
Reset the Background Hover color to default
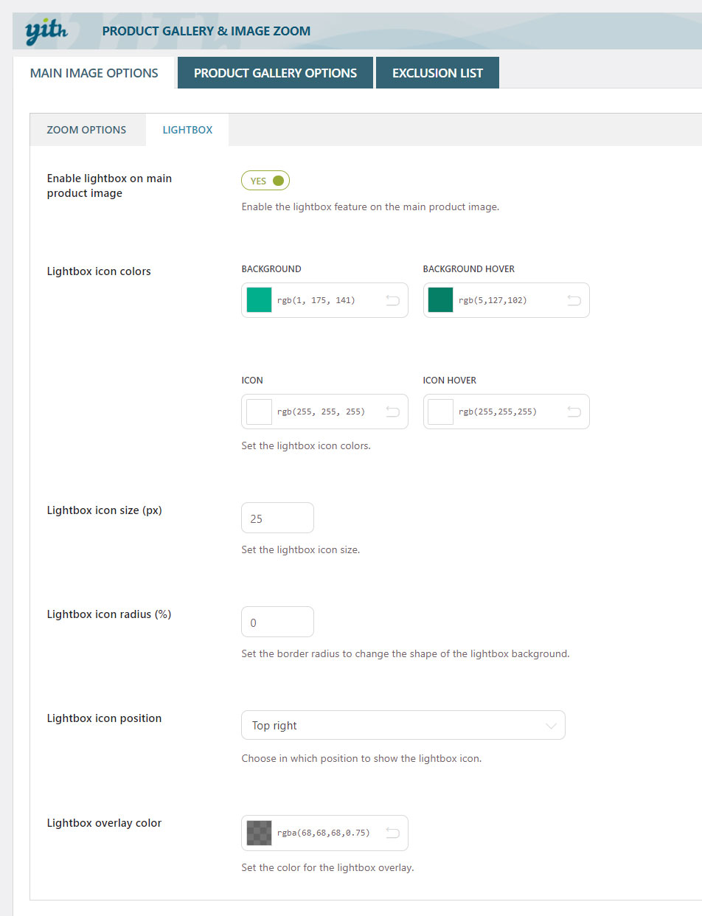click(574, 300)
